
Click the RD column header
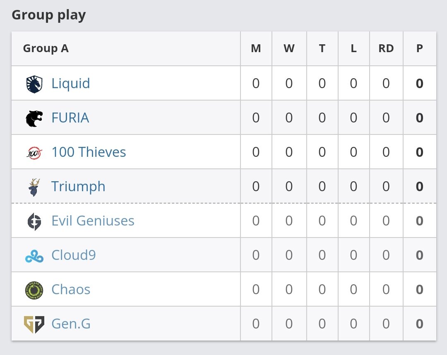pos(386,49)
